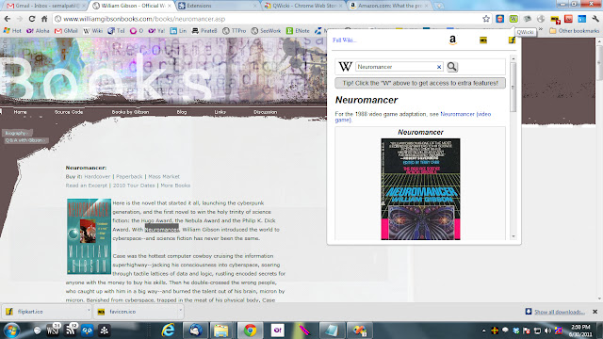Open the home page via house icon
This screenshot has height=339, width=603.
(44, 19)
